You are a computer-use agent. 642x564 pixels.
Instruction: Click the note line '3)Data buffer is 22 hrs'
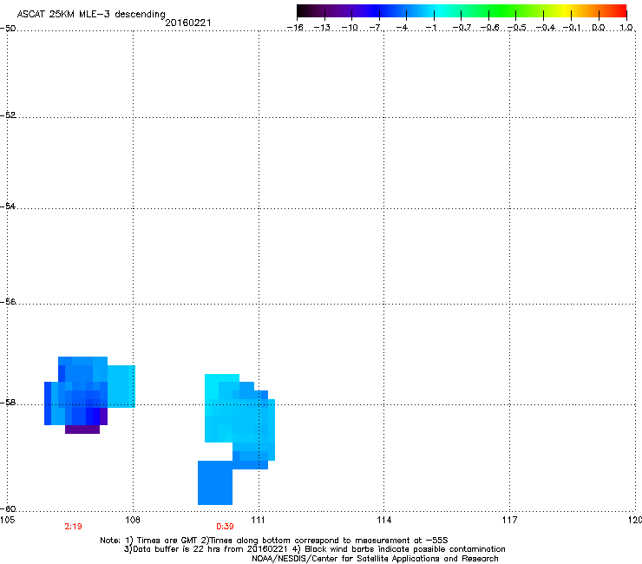[x=314, y=549]
